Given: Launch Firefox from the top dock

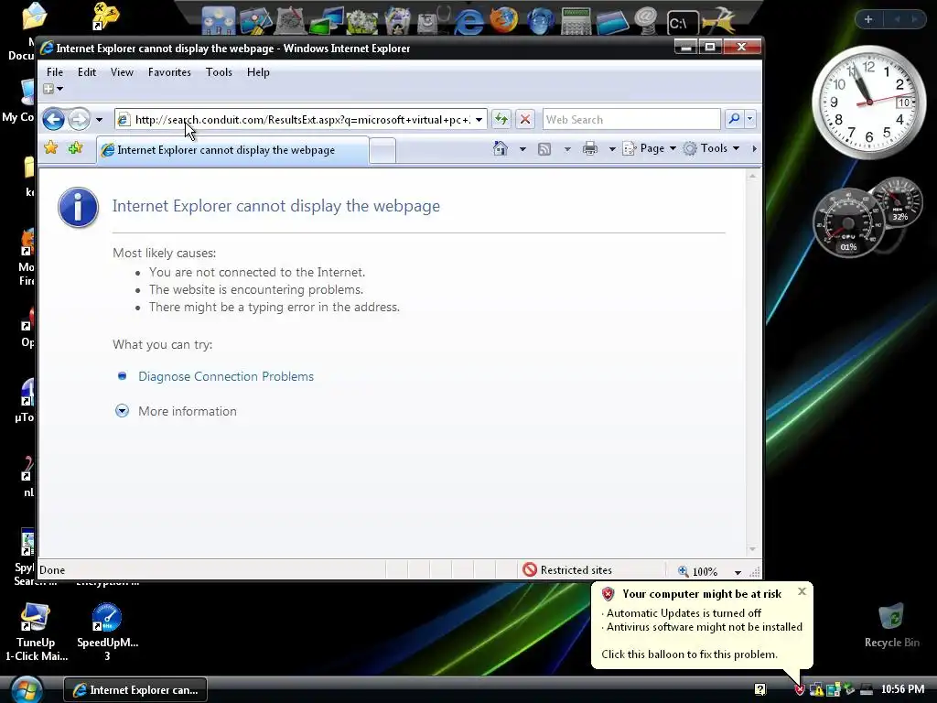Looking at the screenshot, I should coord(504,20).
